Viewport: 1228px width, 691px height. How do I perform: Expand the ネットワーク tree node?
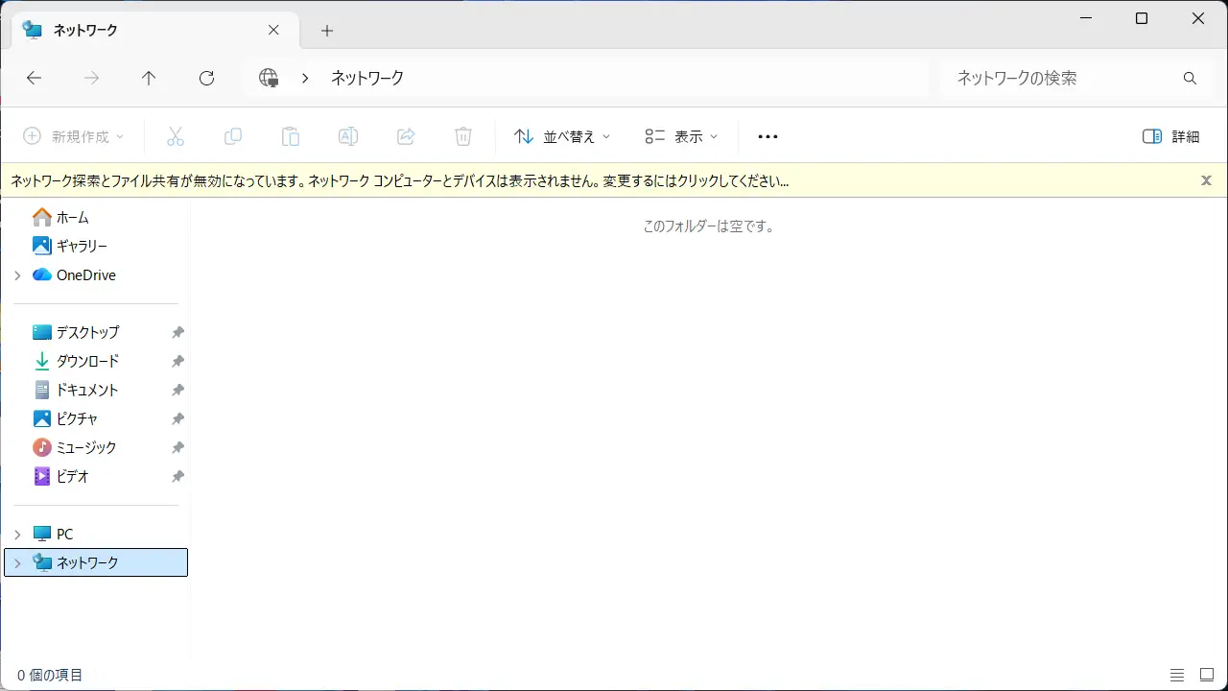point(17,563)
